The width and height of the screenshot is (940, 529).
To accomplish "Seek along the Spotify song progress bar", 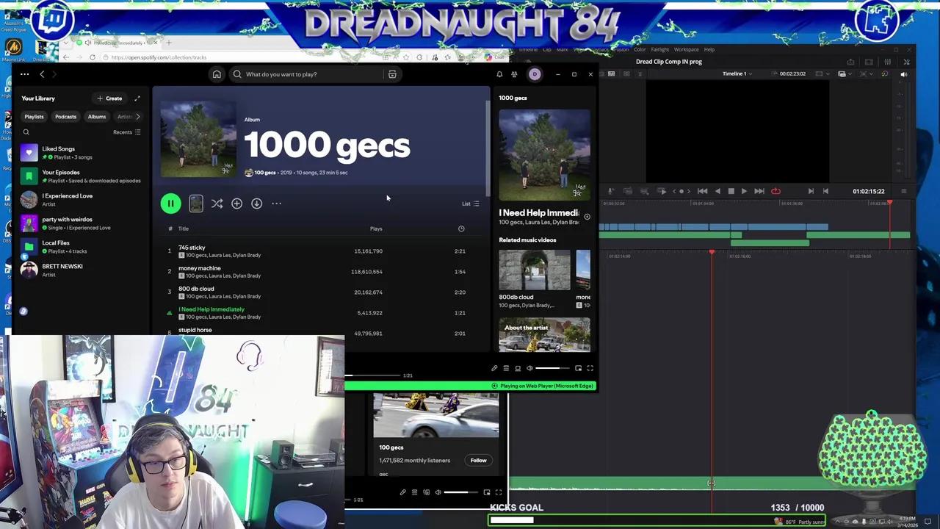I will pos(373,375).
